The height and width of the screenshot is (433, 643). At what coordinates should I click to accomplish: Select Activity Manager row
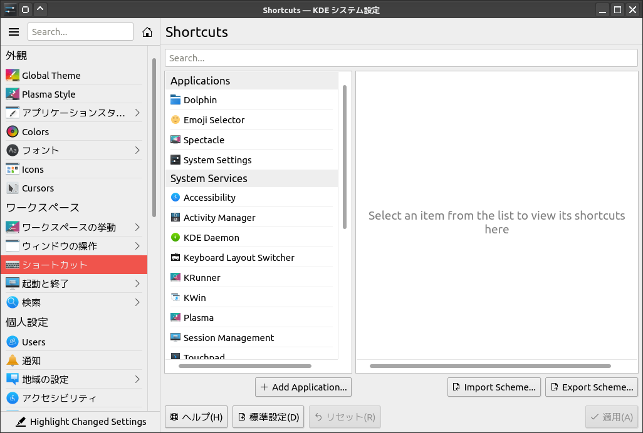[x=252, y=218]
